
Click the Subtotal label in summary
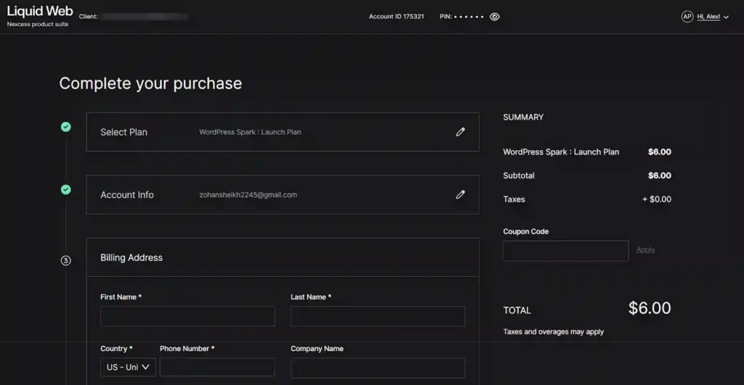pyautogui.click(x=519, y=175)
